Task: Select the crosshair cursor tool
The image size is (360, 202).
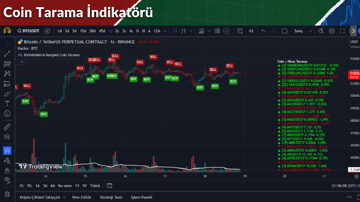Action: coord(7,44)
